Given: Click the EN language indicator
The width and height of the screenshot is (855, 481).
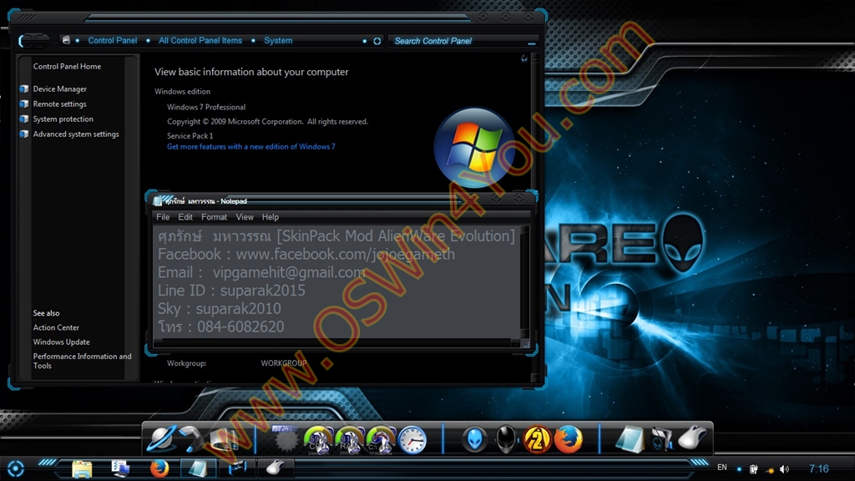Looking at the screenshot, I should pyautogui.click(x=722, y=468).
